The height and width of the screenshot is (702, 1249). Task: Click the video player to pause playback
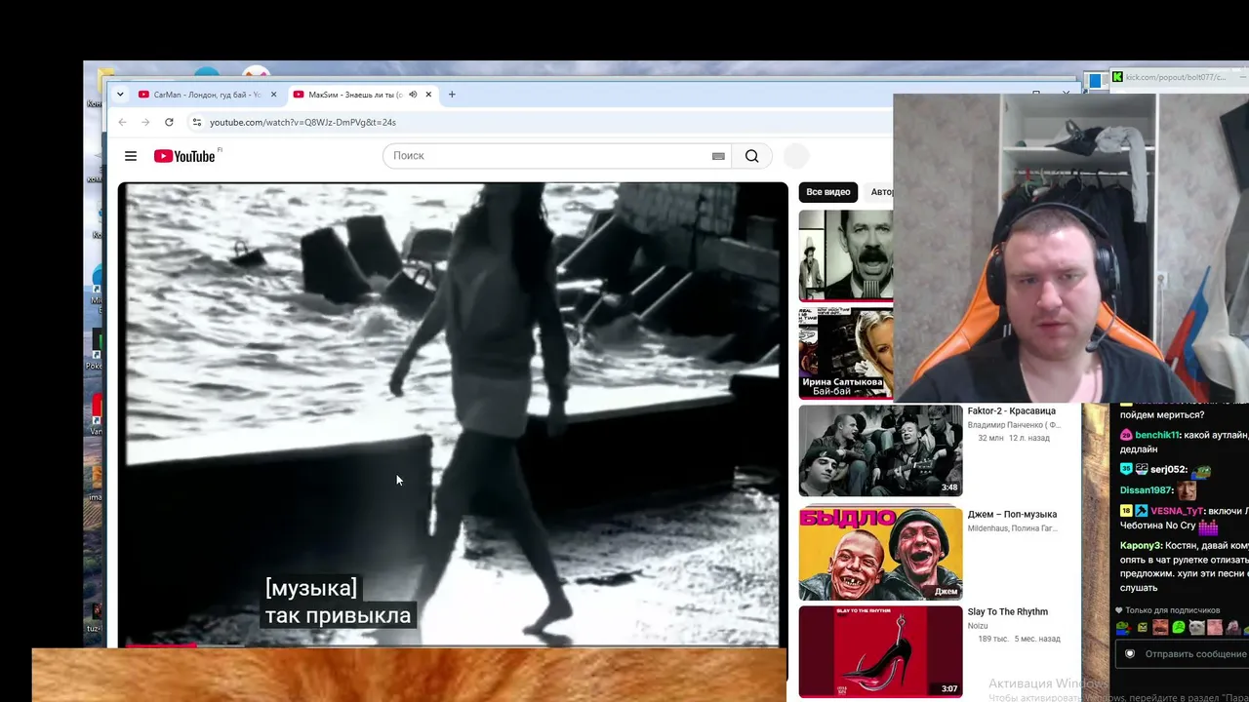453,414
